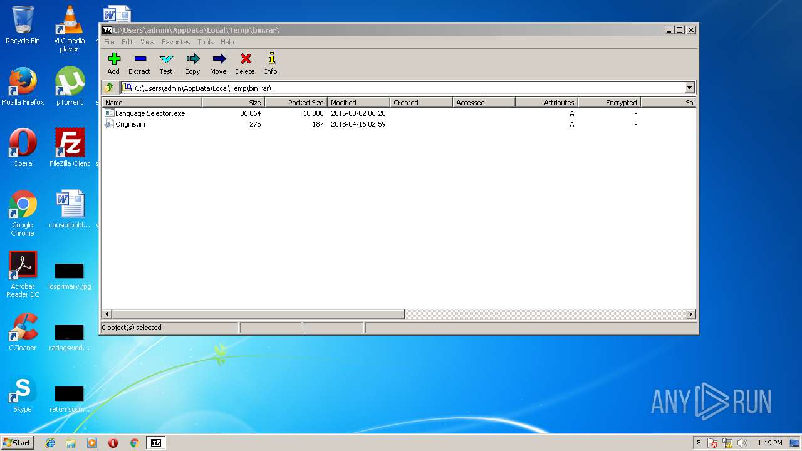
Task: Click the Chrome taskbar icon
Action: (134, 443)
